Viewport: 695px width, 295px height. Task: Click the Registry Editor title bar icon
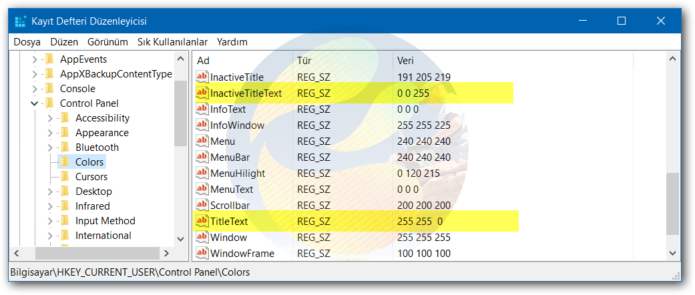pos(21,21)
